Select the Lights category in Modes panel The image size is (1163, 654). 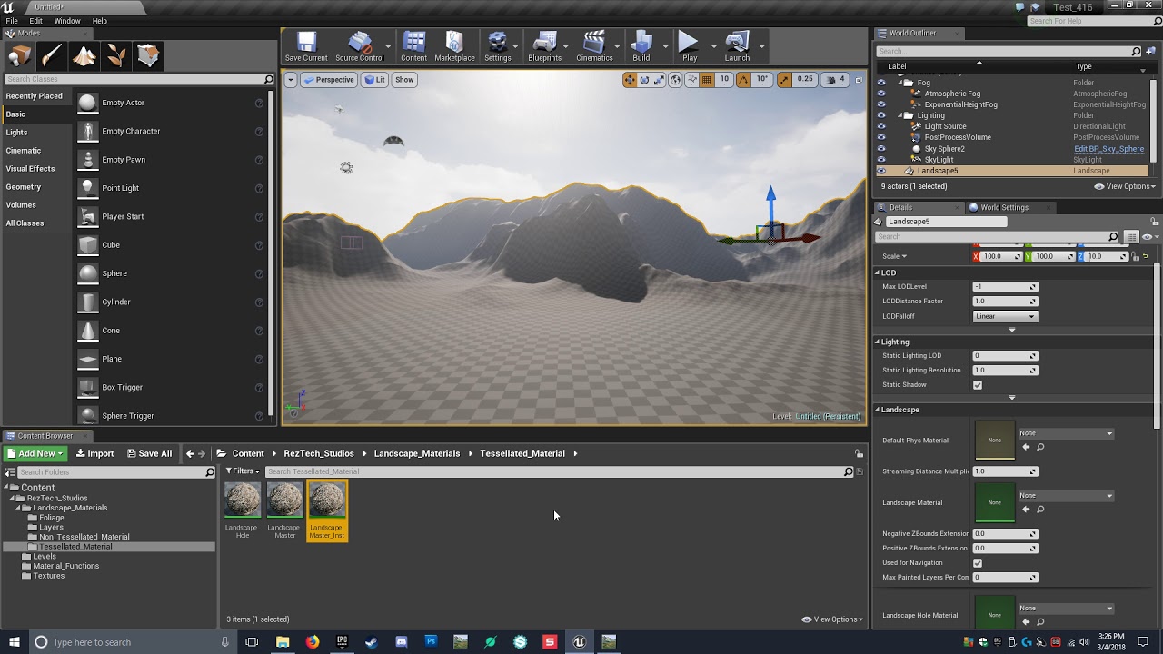pos(16,133)
